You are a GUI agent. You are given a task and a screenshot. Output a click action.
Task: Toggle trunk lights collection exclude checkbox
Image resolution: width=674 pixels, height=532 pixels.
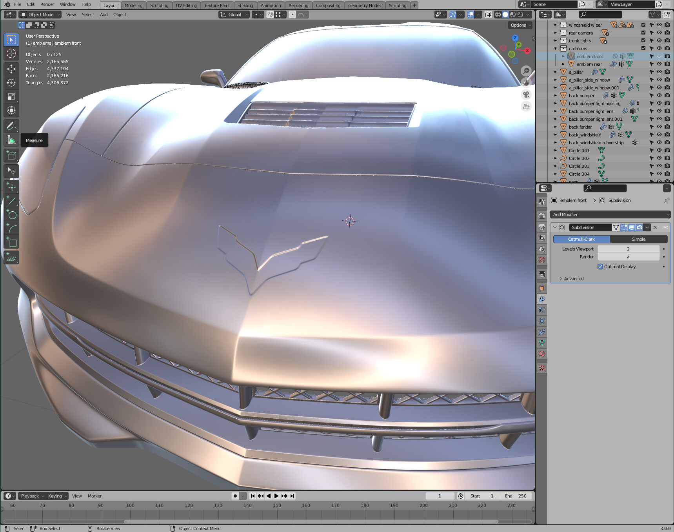[643, 40]
